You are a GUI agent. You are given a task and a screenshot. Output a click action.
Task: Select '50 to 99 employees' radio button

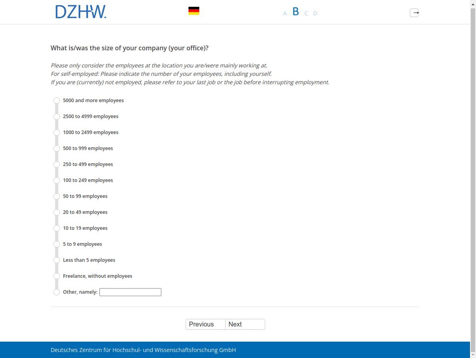(x=57, y=196)
